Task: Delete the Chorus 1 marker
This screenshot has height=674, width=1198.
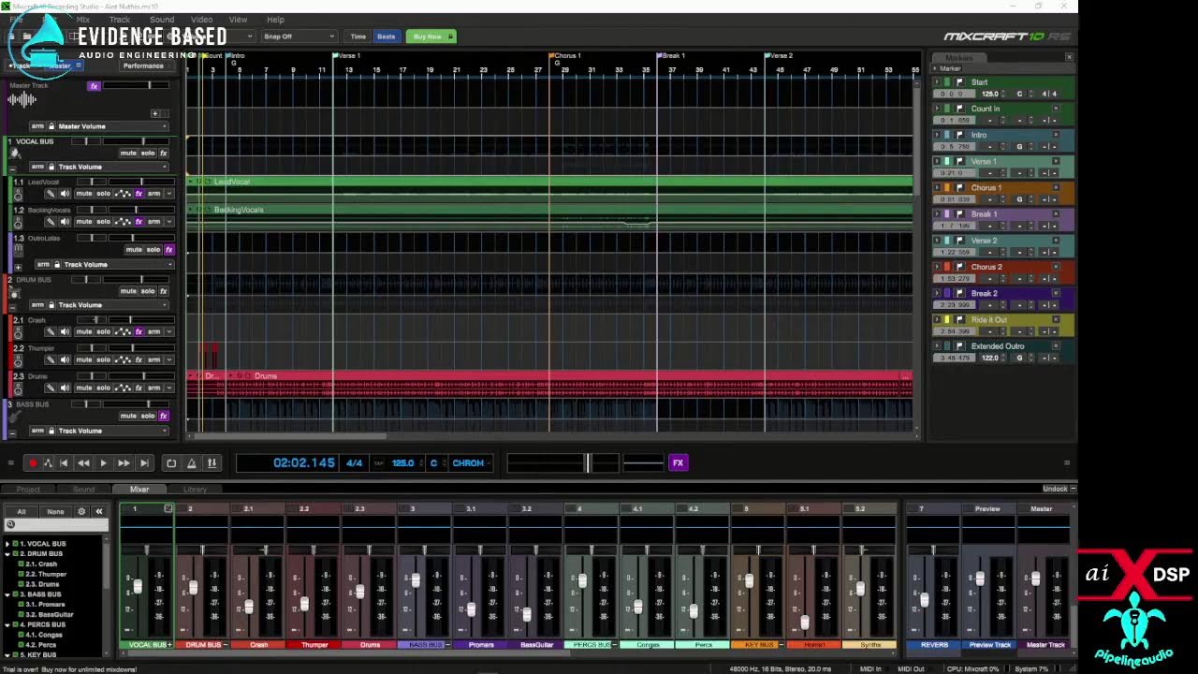Action: [1056, 187]
